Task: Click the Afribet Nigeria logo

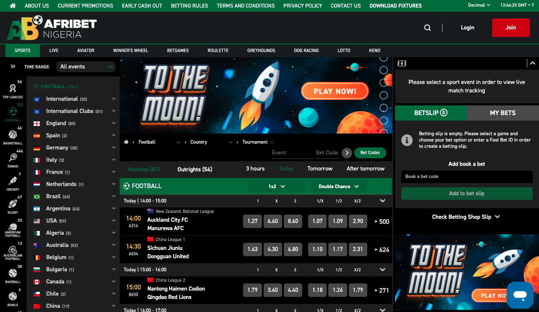Action: click(52, 28)
